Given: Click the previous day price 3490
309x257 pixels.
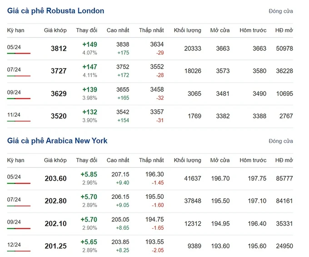Looking at the screenshot, I should 259,94.
